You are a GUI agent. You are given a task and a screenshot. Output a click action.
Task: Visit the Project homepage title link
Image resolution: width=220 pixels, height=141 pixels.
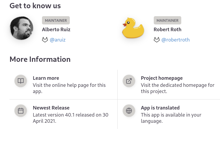pyautogui.click(x=162, y=78)
